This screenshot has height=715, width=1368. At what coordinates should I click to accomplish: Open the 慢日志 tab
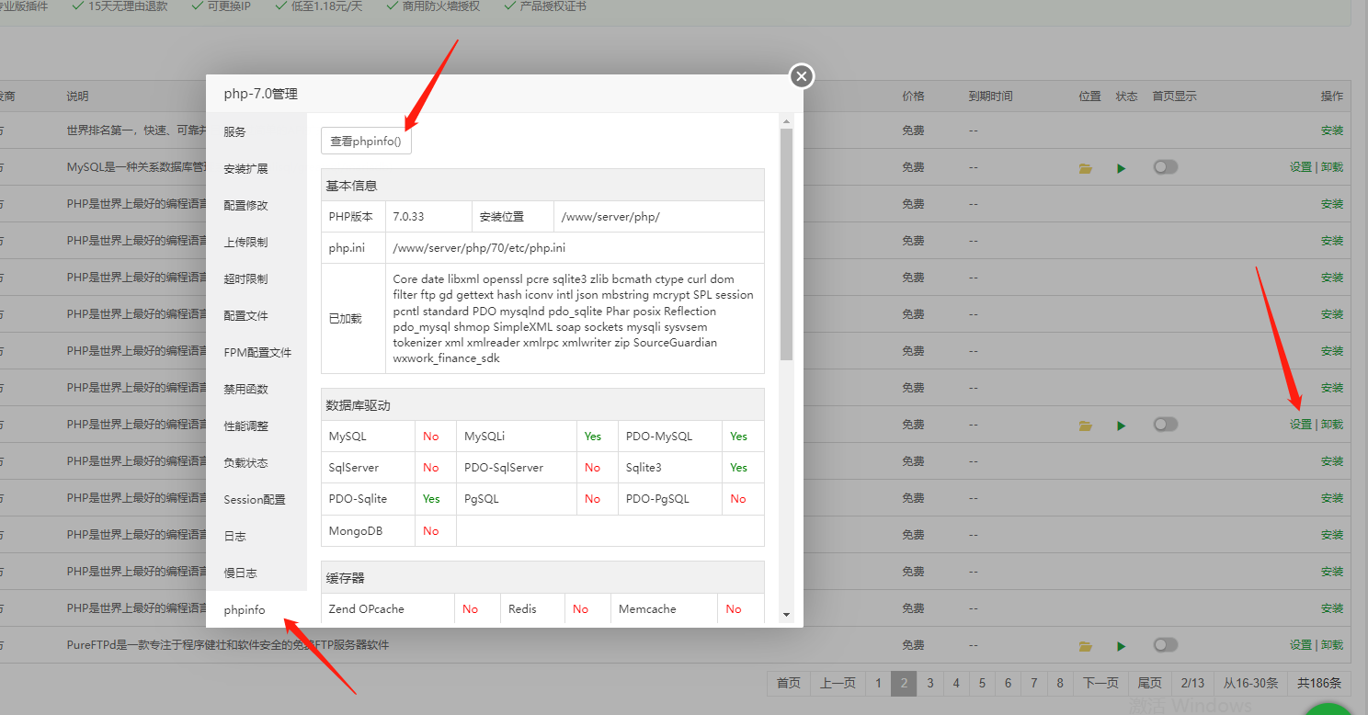256,573
